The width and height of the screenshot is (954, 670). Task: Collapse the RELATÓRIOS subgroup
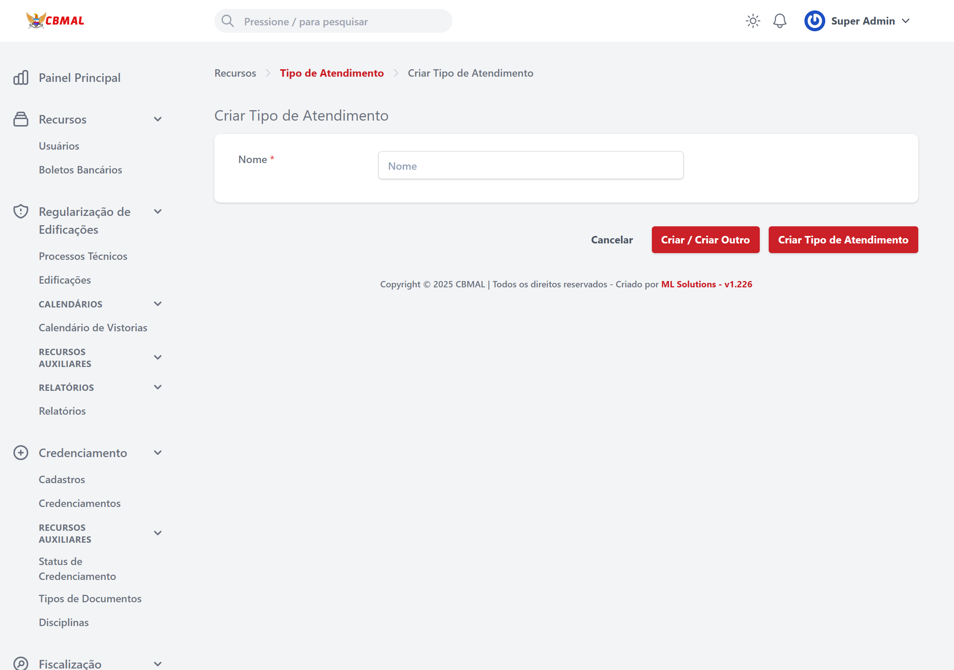[x=157, y=387]
